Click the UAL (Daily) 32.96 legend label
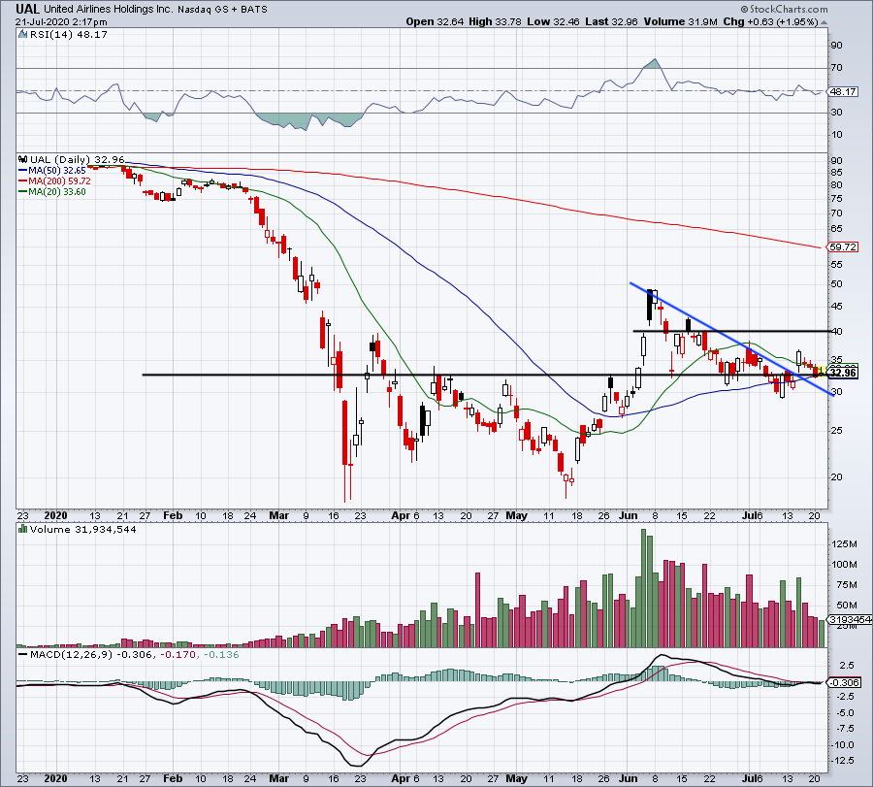Image resolution: width=873 pixels, height=787 pixels. (x=78, y=160)
